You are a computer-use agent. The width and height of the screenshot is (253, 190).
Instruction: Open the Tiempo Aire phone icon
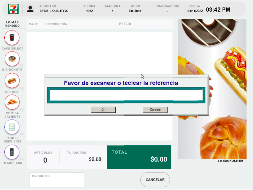click(x=12, y=152)
